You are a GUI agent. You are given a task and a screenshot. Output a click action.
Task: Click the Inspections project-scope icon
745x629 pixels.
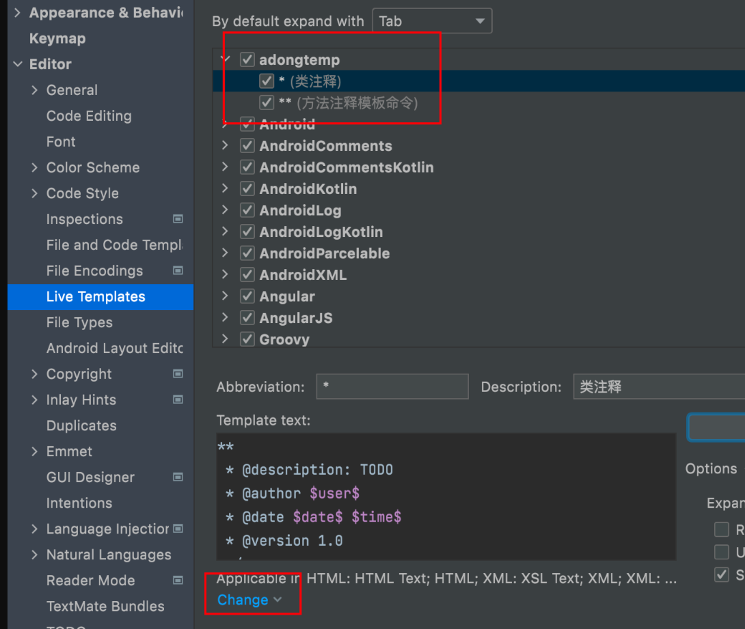(178, 219)
